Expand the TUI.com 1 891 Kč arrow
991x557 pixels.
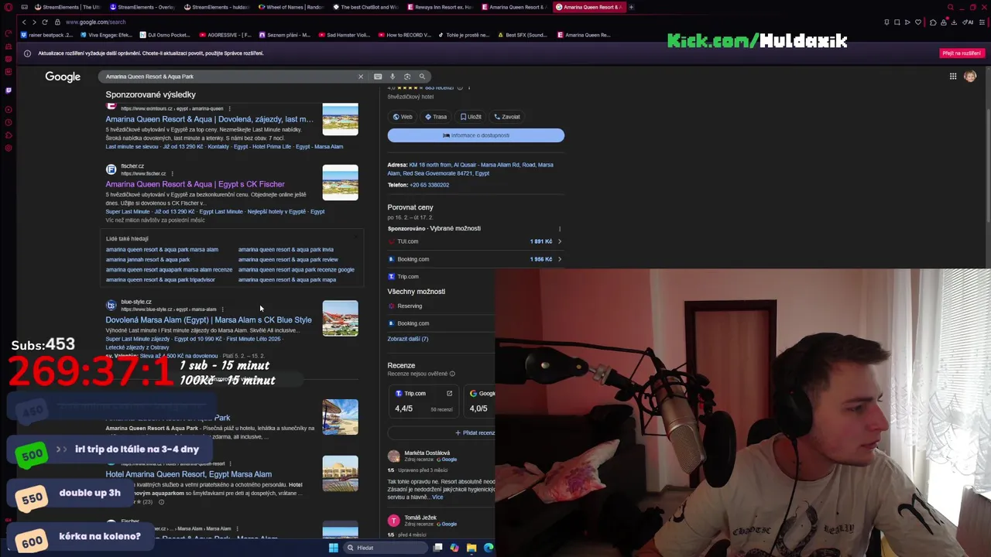pyautogui.click(x=560, y=241)
